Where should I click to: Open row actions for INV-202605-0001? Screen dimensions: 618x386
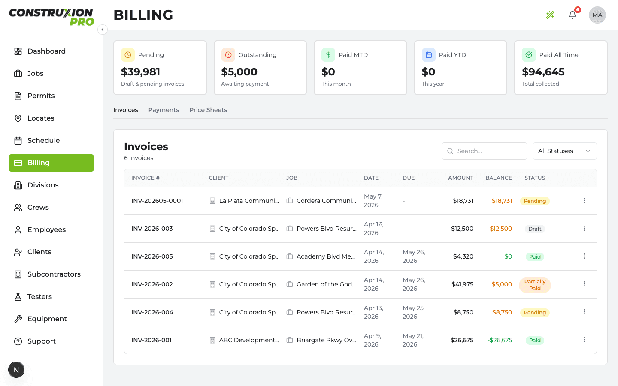click(x=585, y=200)
